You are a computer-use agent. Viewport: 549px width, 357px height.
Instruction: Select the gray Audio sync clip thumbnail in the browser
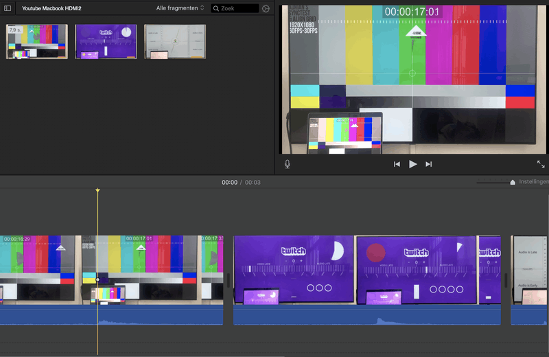[175, 41]
